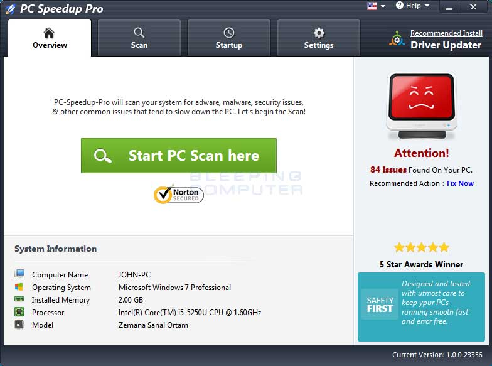Viewport: 492px width, 366px height.
Task: Click the 5 Star Awards Winner text
Action: click(422, 265)
